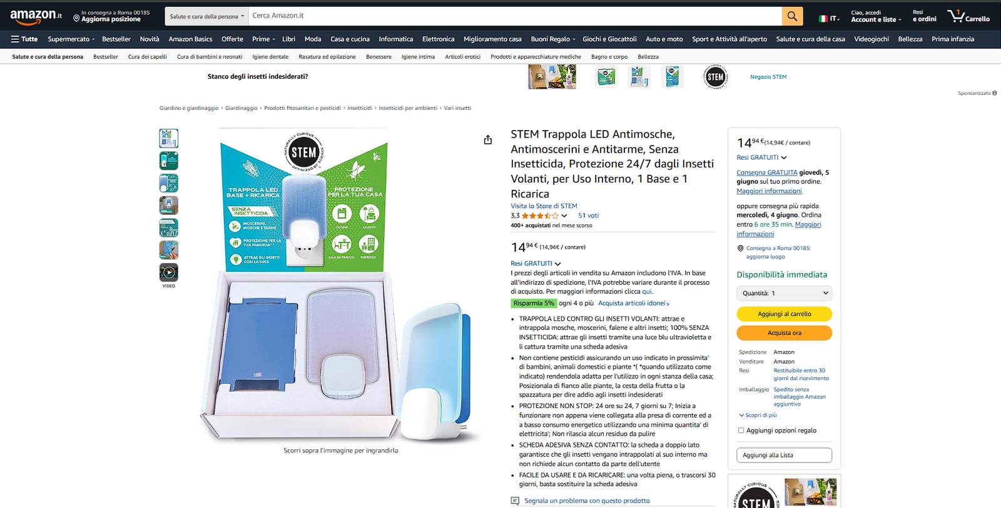
Task: Click the orange search magnifier button
Action: click(x=792, y=16)
